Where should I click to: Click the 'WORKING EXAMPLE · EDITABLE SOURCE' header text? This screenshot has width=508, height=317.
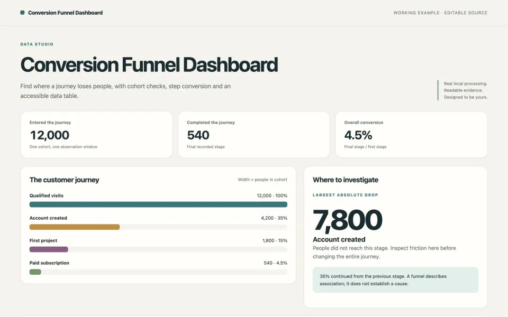440,13
